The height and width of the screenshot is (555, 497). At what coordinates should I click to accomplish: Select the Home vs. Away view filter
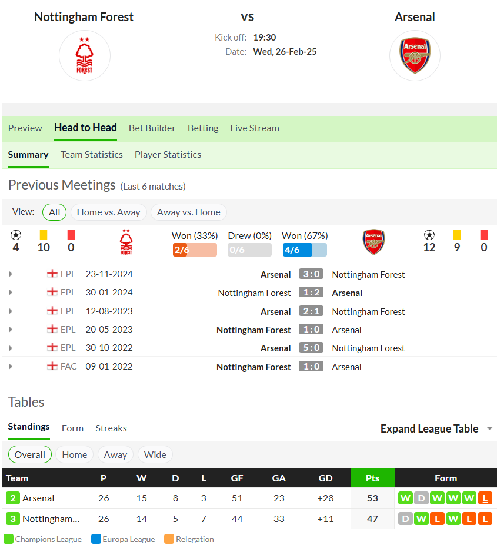click(109, 212)
